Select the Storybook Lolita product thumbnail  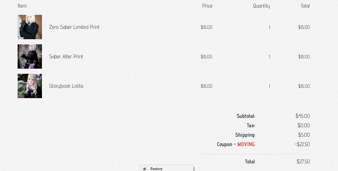[30, 86]
